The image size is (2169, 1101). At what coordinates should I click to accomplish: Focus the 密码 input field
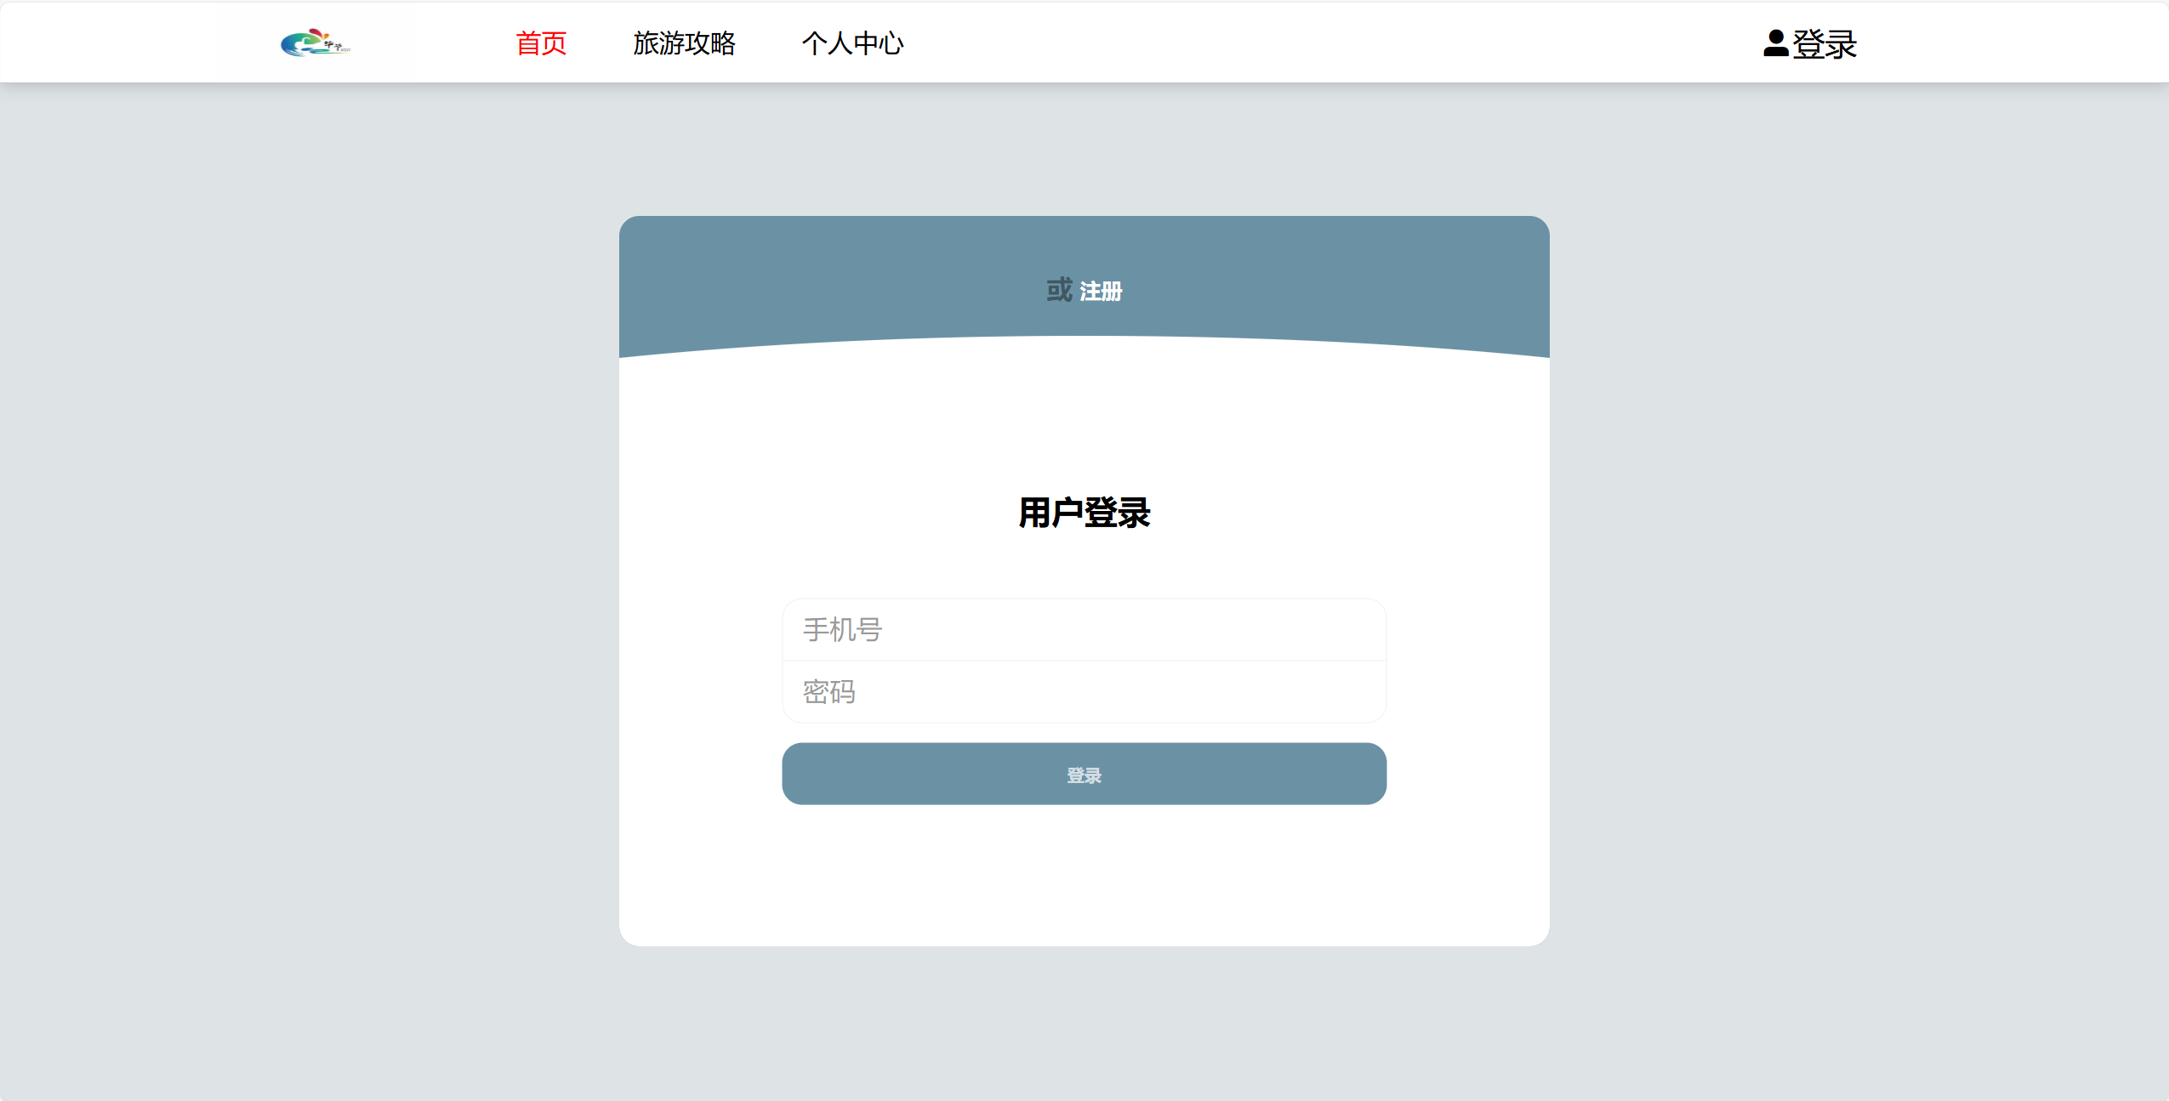tap(1084, 692)
